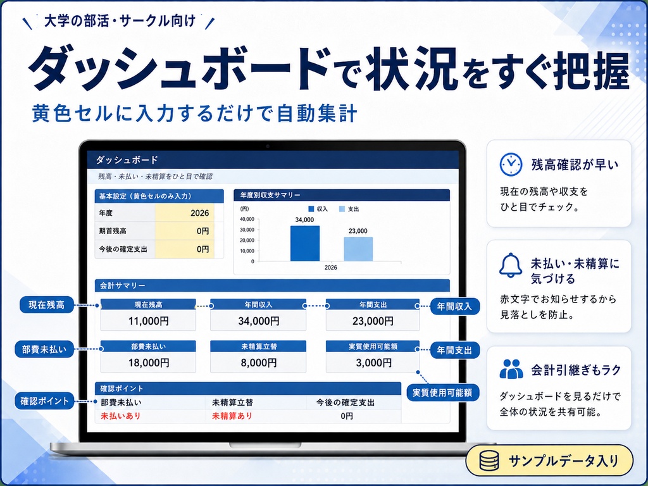
Task: Click the 支出 legend color swatch
Action: coord(342,209)
